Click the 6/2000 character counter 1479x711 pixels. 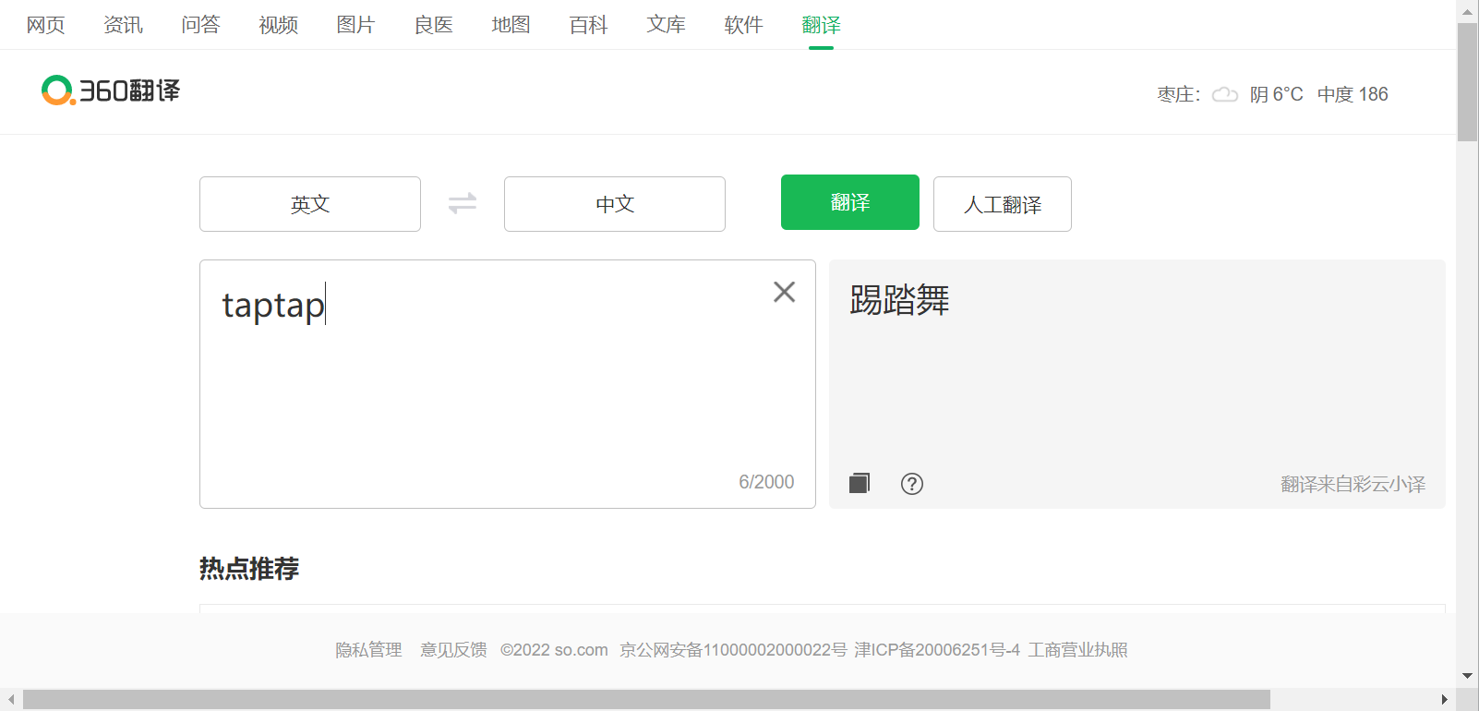(x=766, y=482)
